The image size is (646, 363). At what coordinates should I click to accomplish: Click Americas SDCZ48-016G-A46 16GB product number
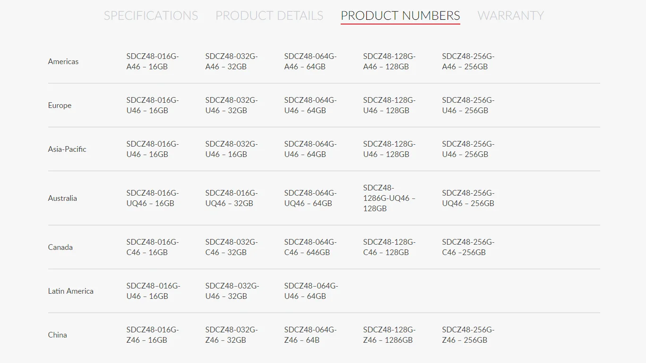click(152, 62)
